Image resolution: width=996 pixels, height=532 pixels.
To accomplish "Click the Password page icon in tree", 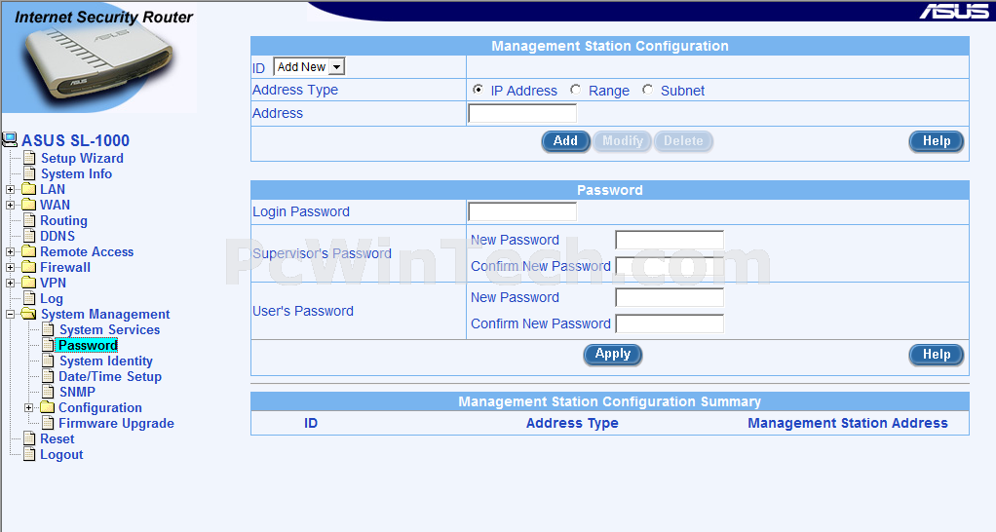I will (49, 345).
